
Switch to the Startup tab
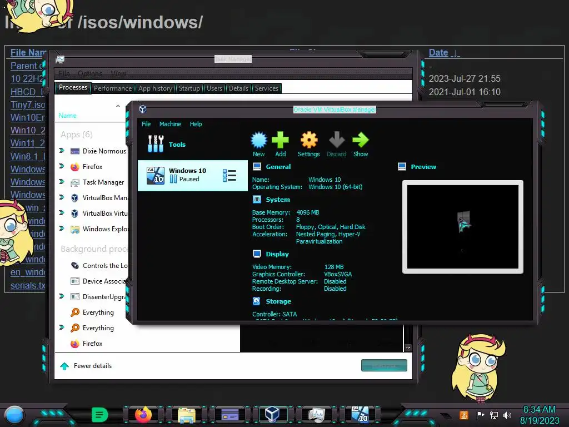point(189,88)
